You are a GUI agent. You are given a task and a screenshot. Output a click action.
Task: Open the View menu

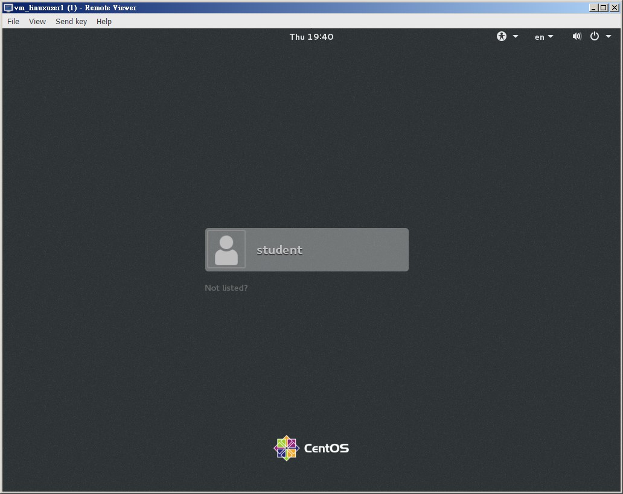pyautogui.click(x=37, y=21)
